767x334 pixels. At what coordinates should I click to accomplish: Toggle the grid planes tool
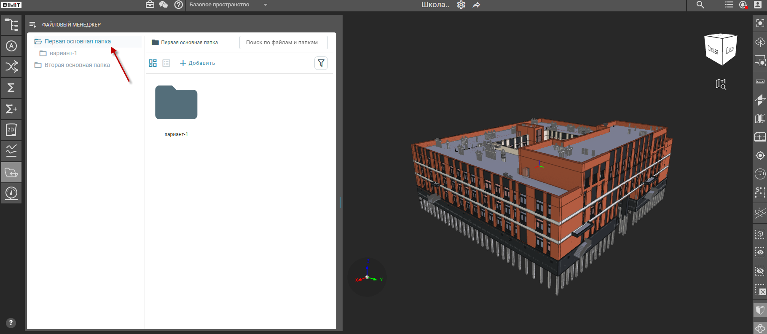(760, 213)
